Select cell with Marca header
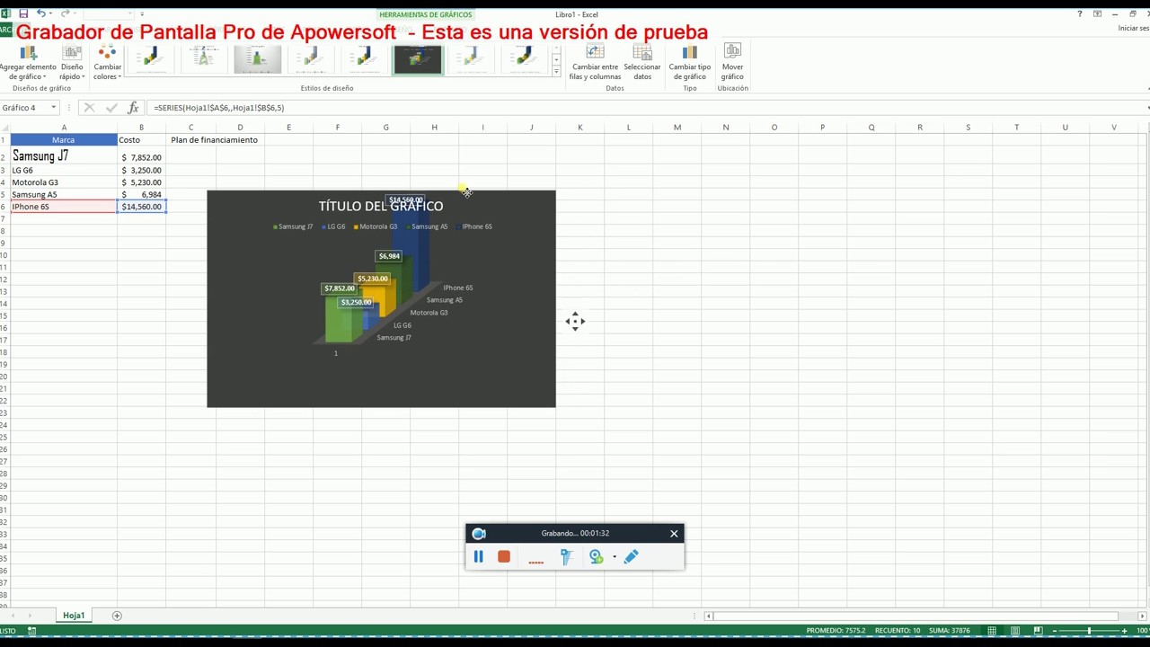 click(x=64, y=139)
